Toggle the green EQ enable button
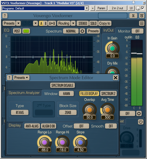This screenshot has width=147, height=159. click(26, 31)
